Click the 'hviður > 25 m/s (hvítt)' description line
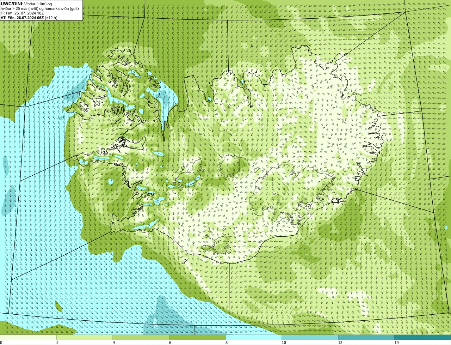Screen dimensions: 451x345 (40, 8)
